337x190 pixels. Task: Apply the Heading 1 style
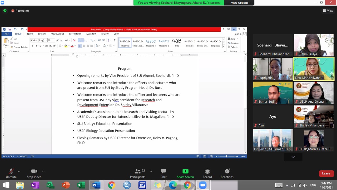click(x=151, y=43)
